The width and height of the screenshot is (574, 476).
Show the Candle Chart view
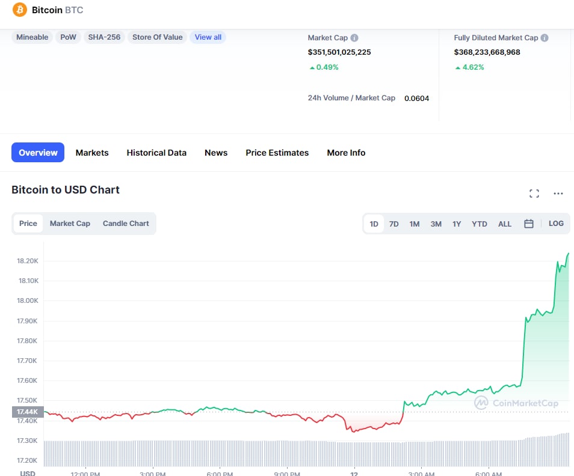click(x=126, y=224)
